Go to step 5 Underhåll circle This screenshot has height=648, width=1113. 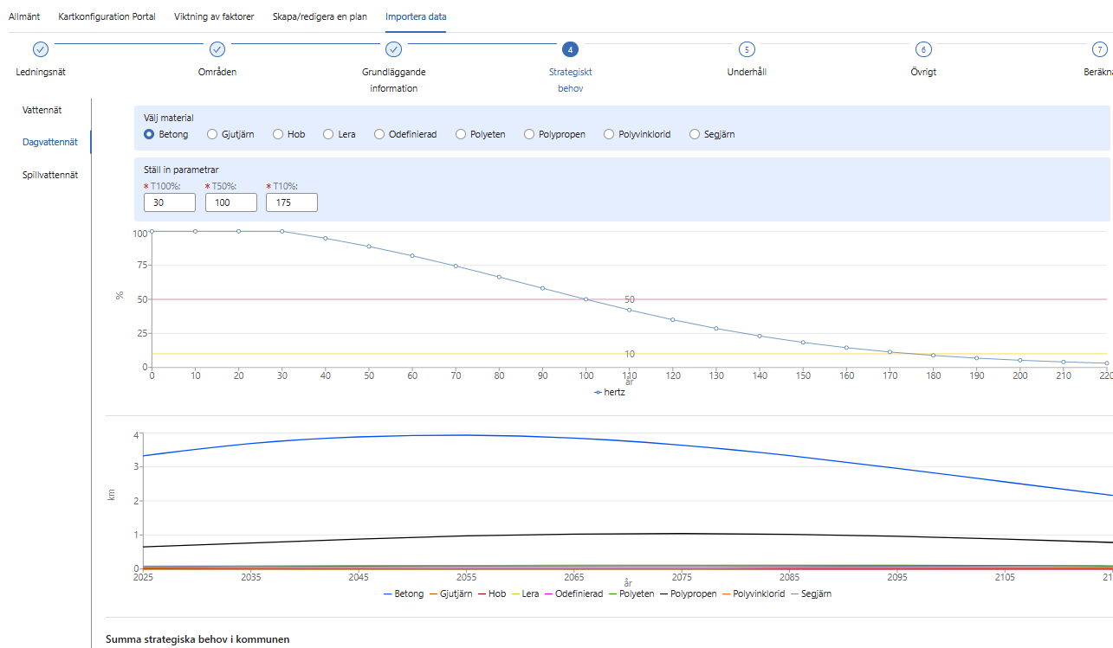click(x=747, y=49)
